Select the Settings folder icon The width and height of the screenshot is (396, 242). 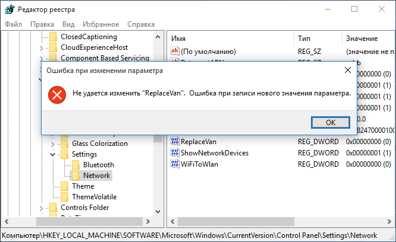coord(64,154)
